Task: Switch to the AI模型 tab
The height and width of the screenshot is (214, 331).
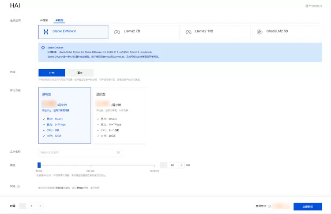Action: 59,20
